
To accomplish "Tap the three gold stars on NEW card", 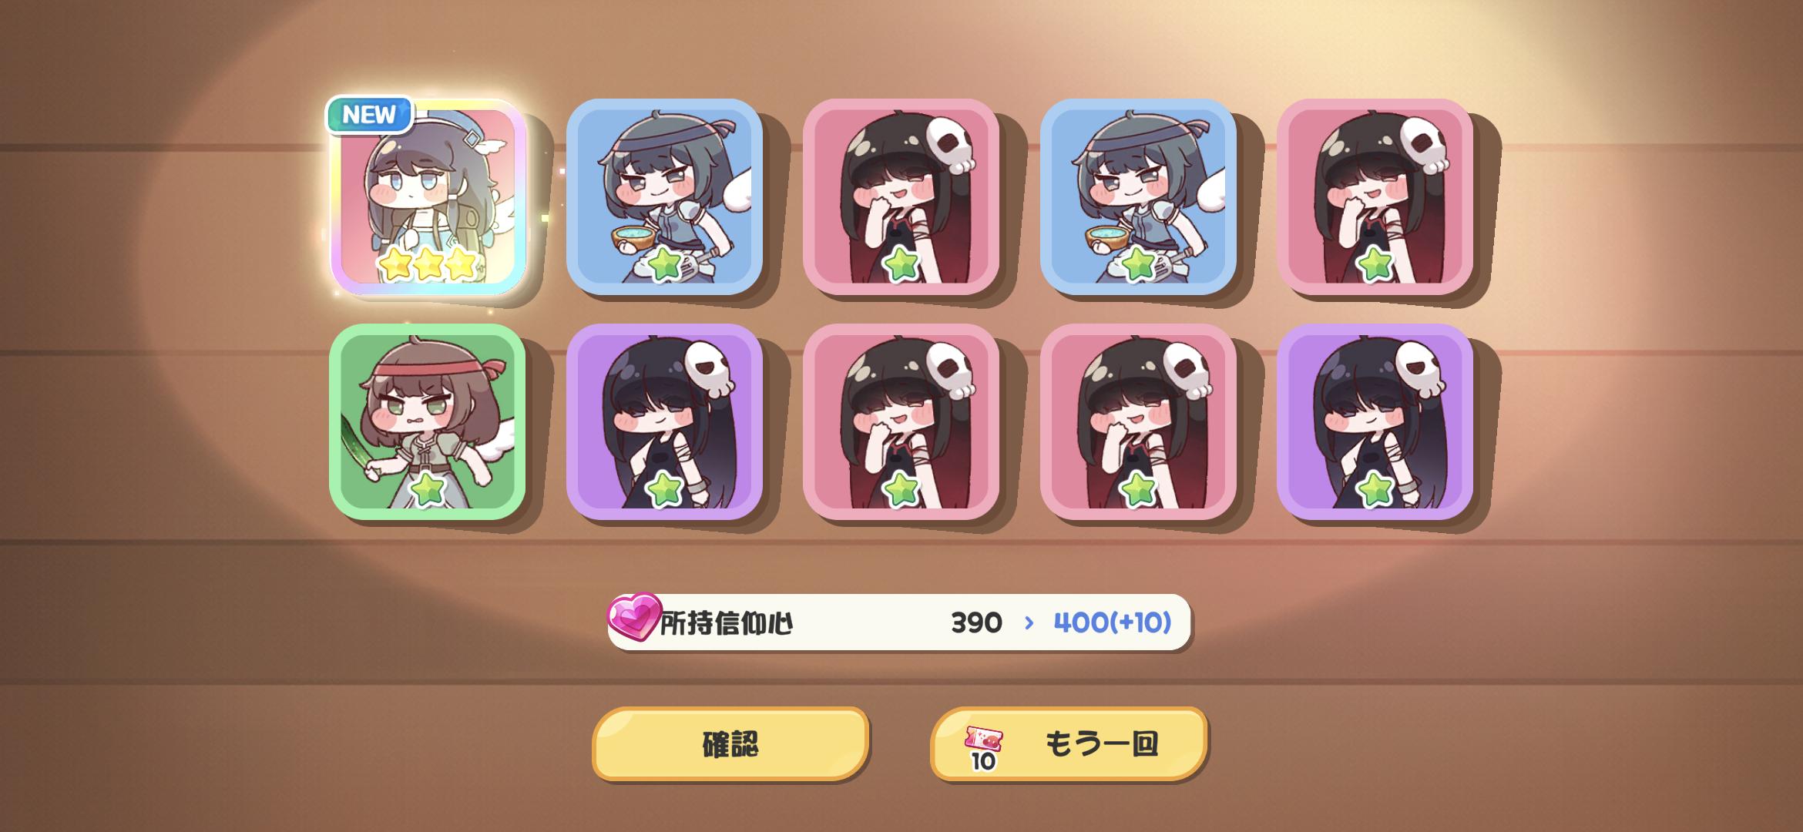I will point(428,264).
